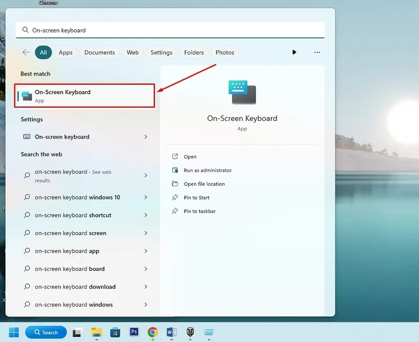This screenshot has height=342, width=419.
Task: Switch to the Apps filter tab
Action: click(x=65, y=52)
